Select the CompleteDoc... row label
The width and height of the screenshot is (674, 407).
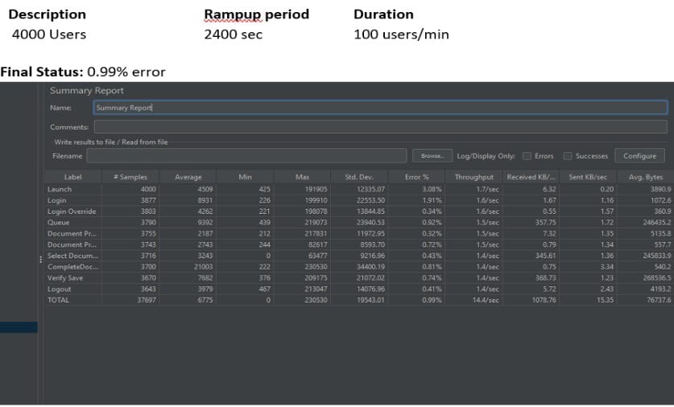[72, 267]
